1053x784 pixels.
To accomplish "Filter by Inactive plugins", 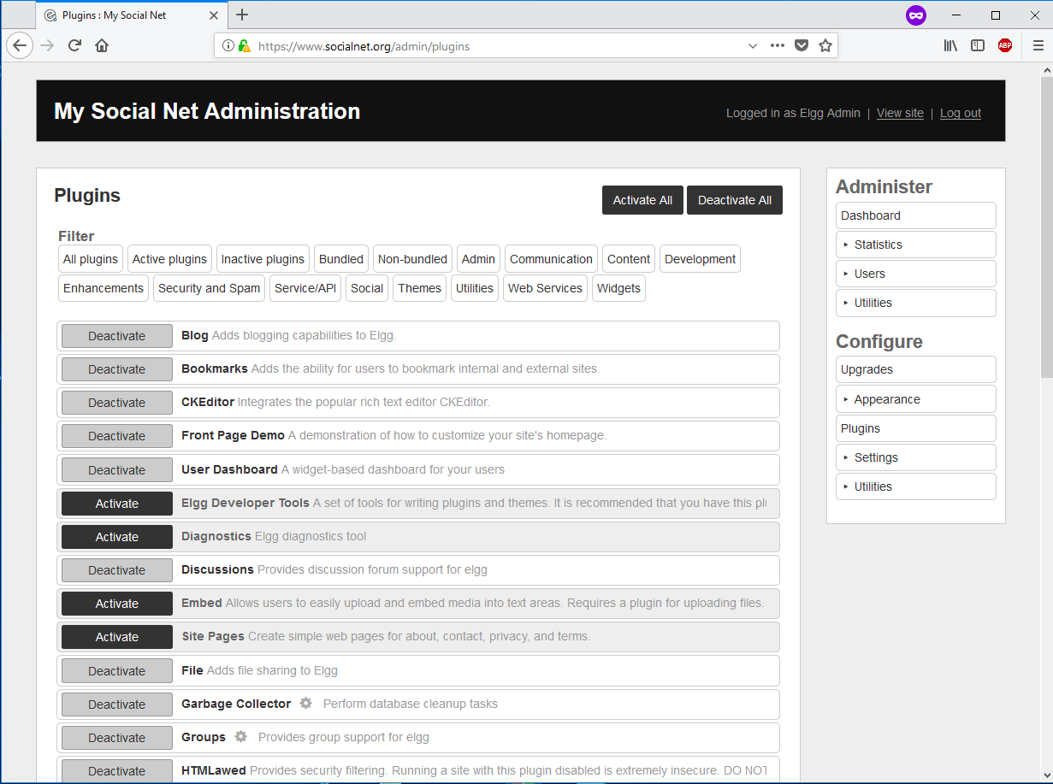I will (263, 259).
